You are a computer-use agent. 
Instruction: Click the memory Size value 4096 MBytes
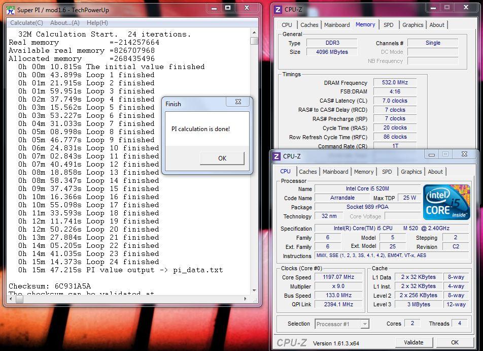[332, 52]
